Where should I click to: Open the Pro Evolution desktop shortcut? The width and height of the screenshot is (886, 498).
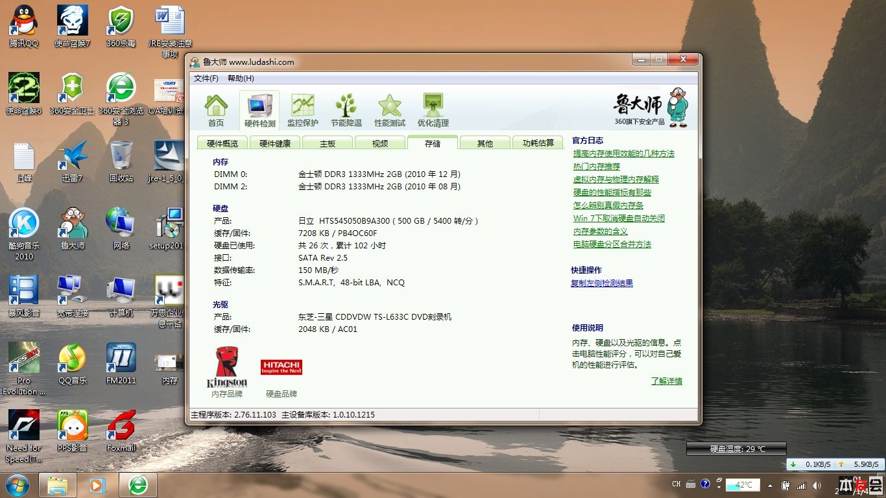(24, 368)
